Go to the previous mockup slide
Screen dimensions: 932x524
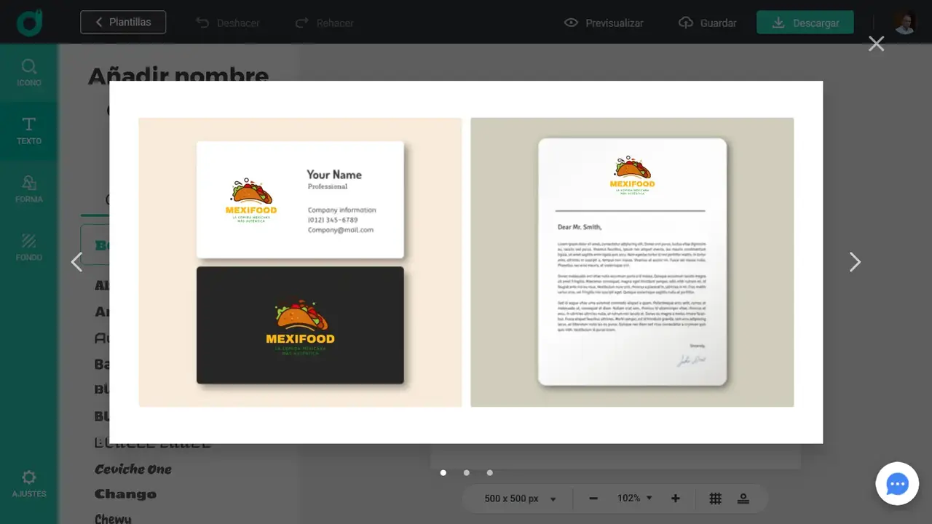click(x=76, y=262)
